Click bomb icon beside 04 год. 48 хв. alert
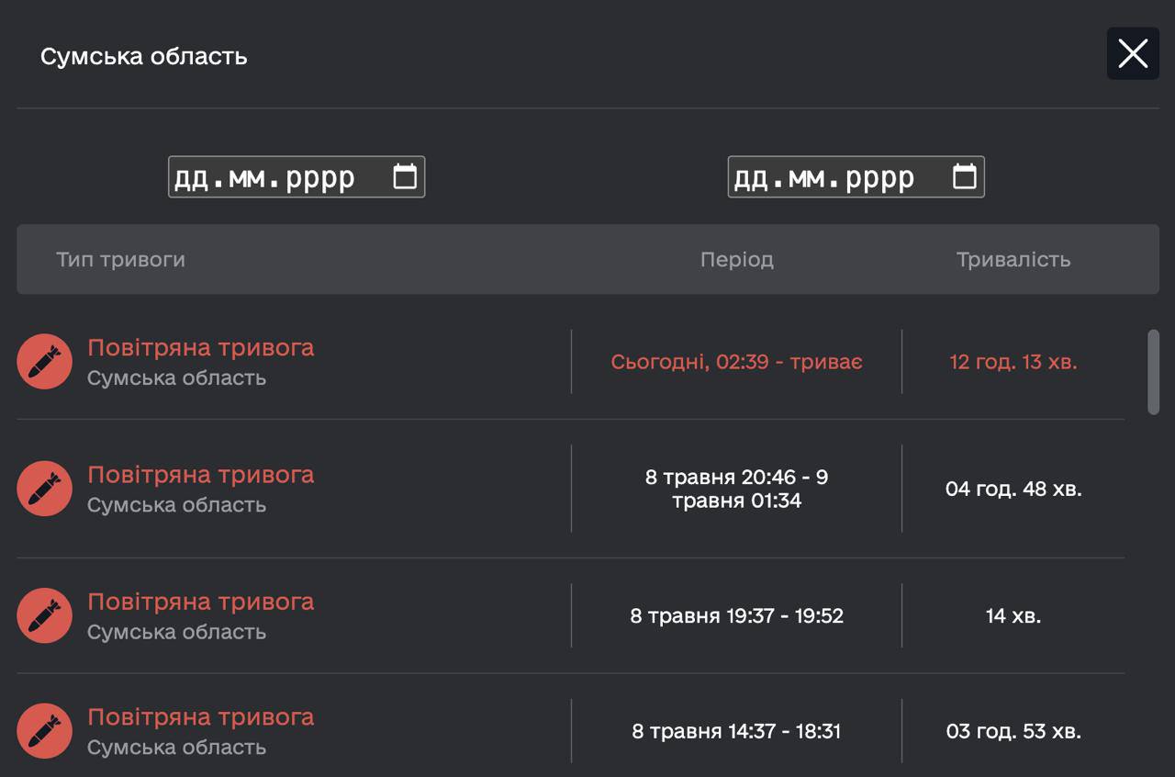1175x777 pixels. (x=44, y=489)
